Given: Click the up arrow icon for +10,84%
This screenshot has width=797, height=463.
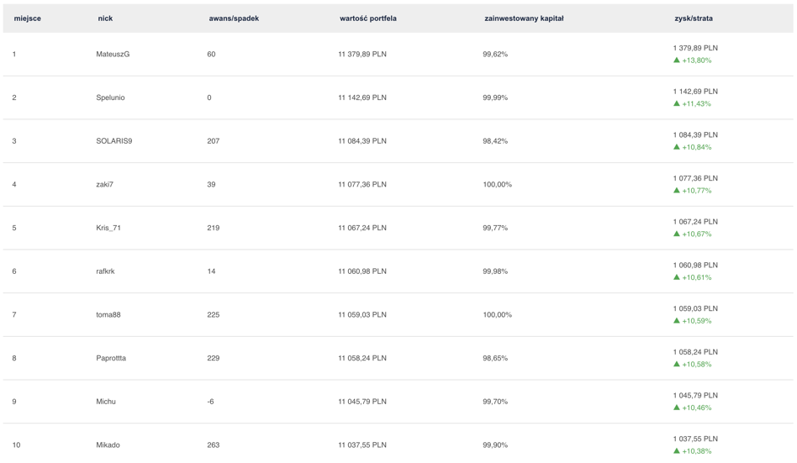Looking at the screenshot, I should (676, 147).
